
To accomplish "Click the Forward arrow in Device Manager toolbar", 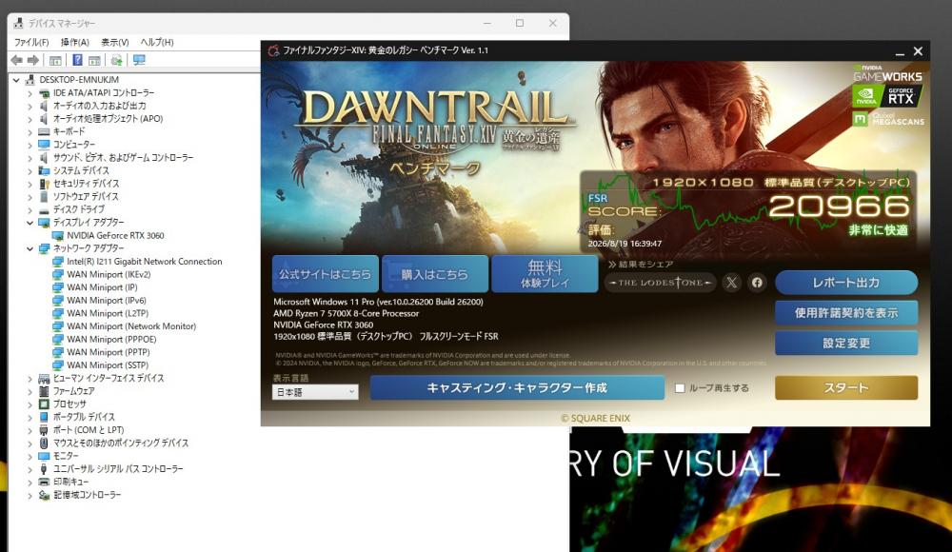I will (33, 60).
